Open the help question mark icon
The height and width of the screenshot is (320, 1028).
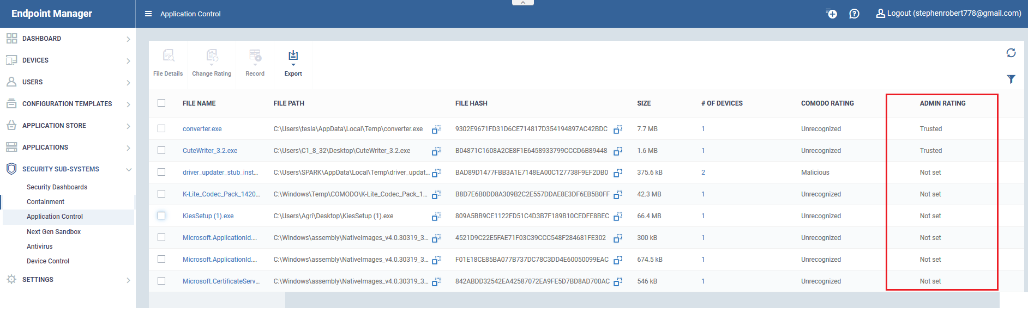coord(854,14)
